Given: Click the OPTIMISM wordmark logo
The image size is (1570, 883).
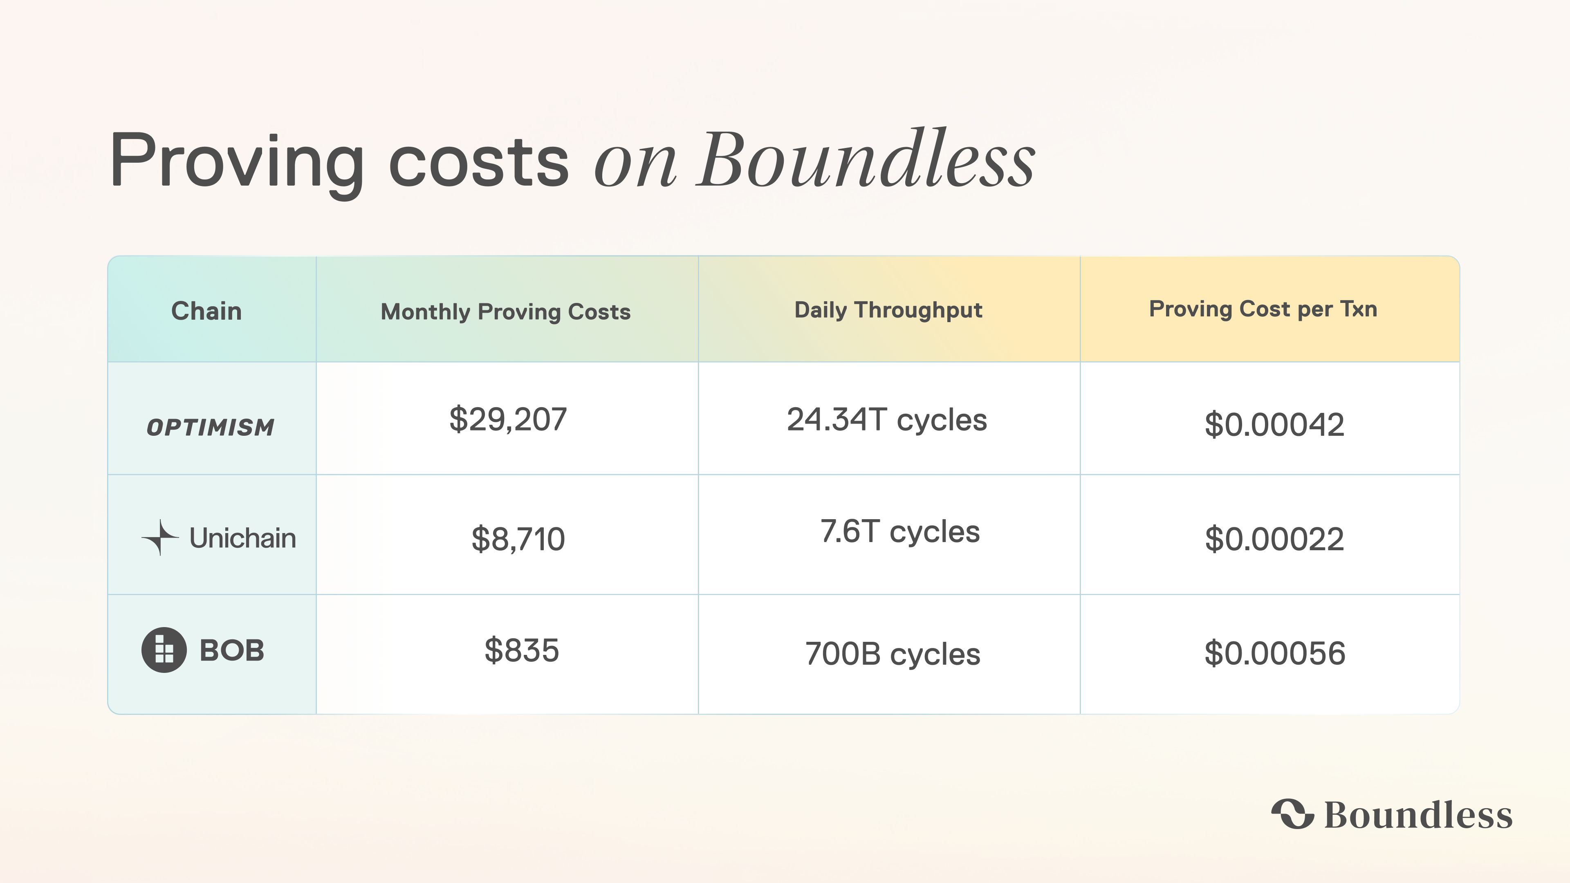Looking at the screenshot, I should tap(211, 427).
